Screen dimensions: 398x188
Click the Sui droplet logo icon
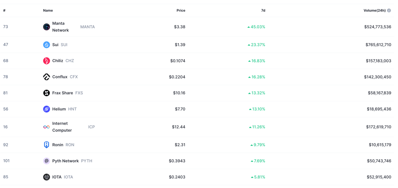47,45
